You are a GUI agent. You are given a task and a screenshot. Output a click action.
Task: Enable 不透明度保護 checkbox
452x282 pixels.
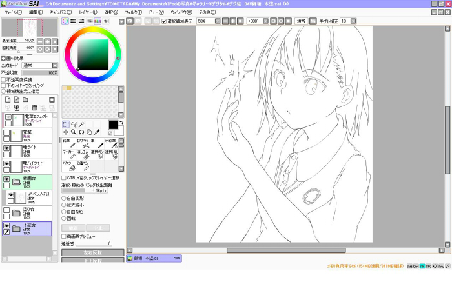coord(3,80)
